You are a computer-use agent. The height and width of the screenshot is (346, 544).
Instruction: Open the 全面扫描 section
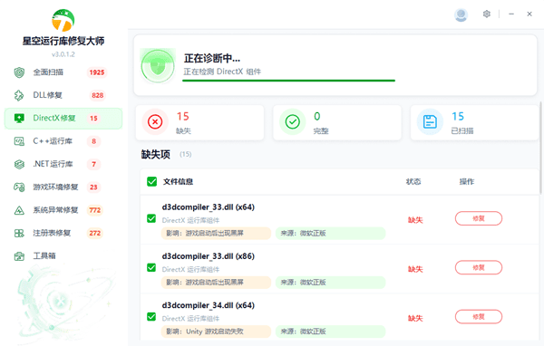point(63,72)
